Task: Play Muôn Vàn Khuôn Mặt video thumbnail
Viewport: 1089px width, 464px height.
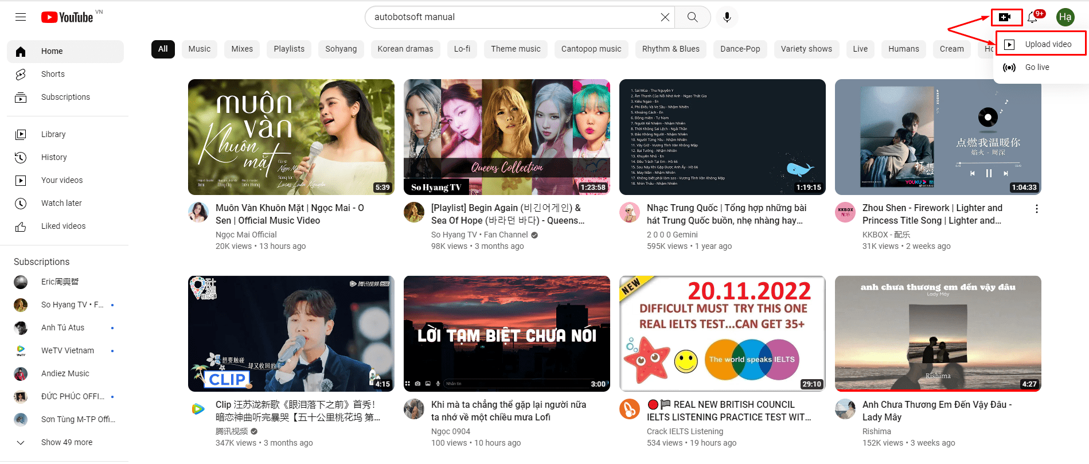Action: (x=291, y=137)
